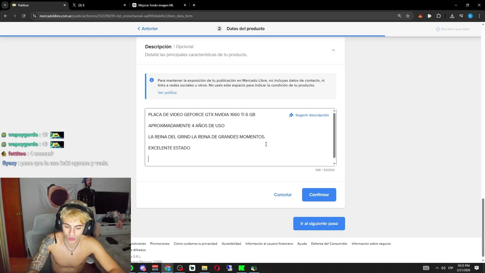The height and width of the screenshot is (273, 485).
Task: Open the Chrome taskbar icon
Action: 167,268
